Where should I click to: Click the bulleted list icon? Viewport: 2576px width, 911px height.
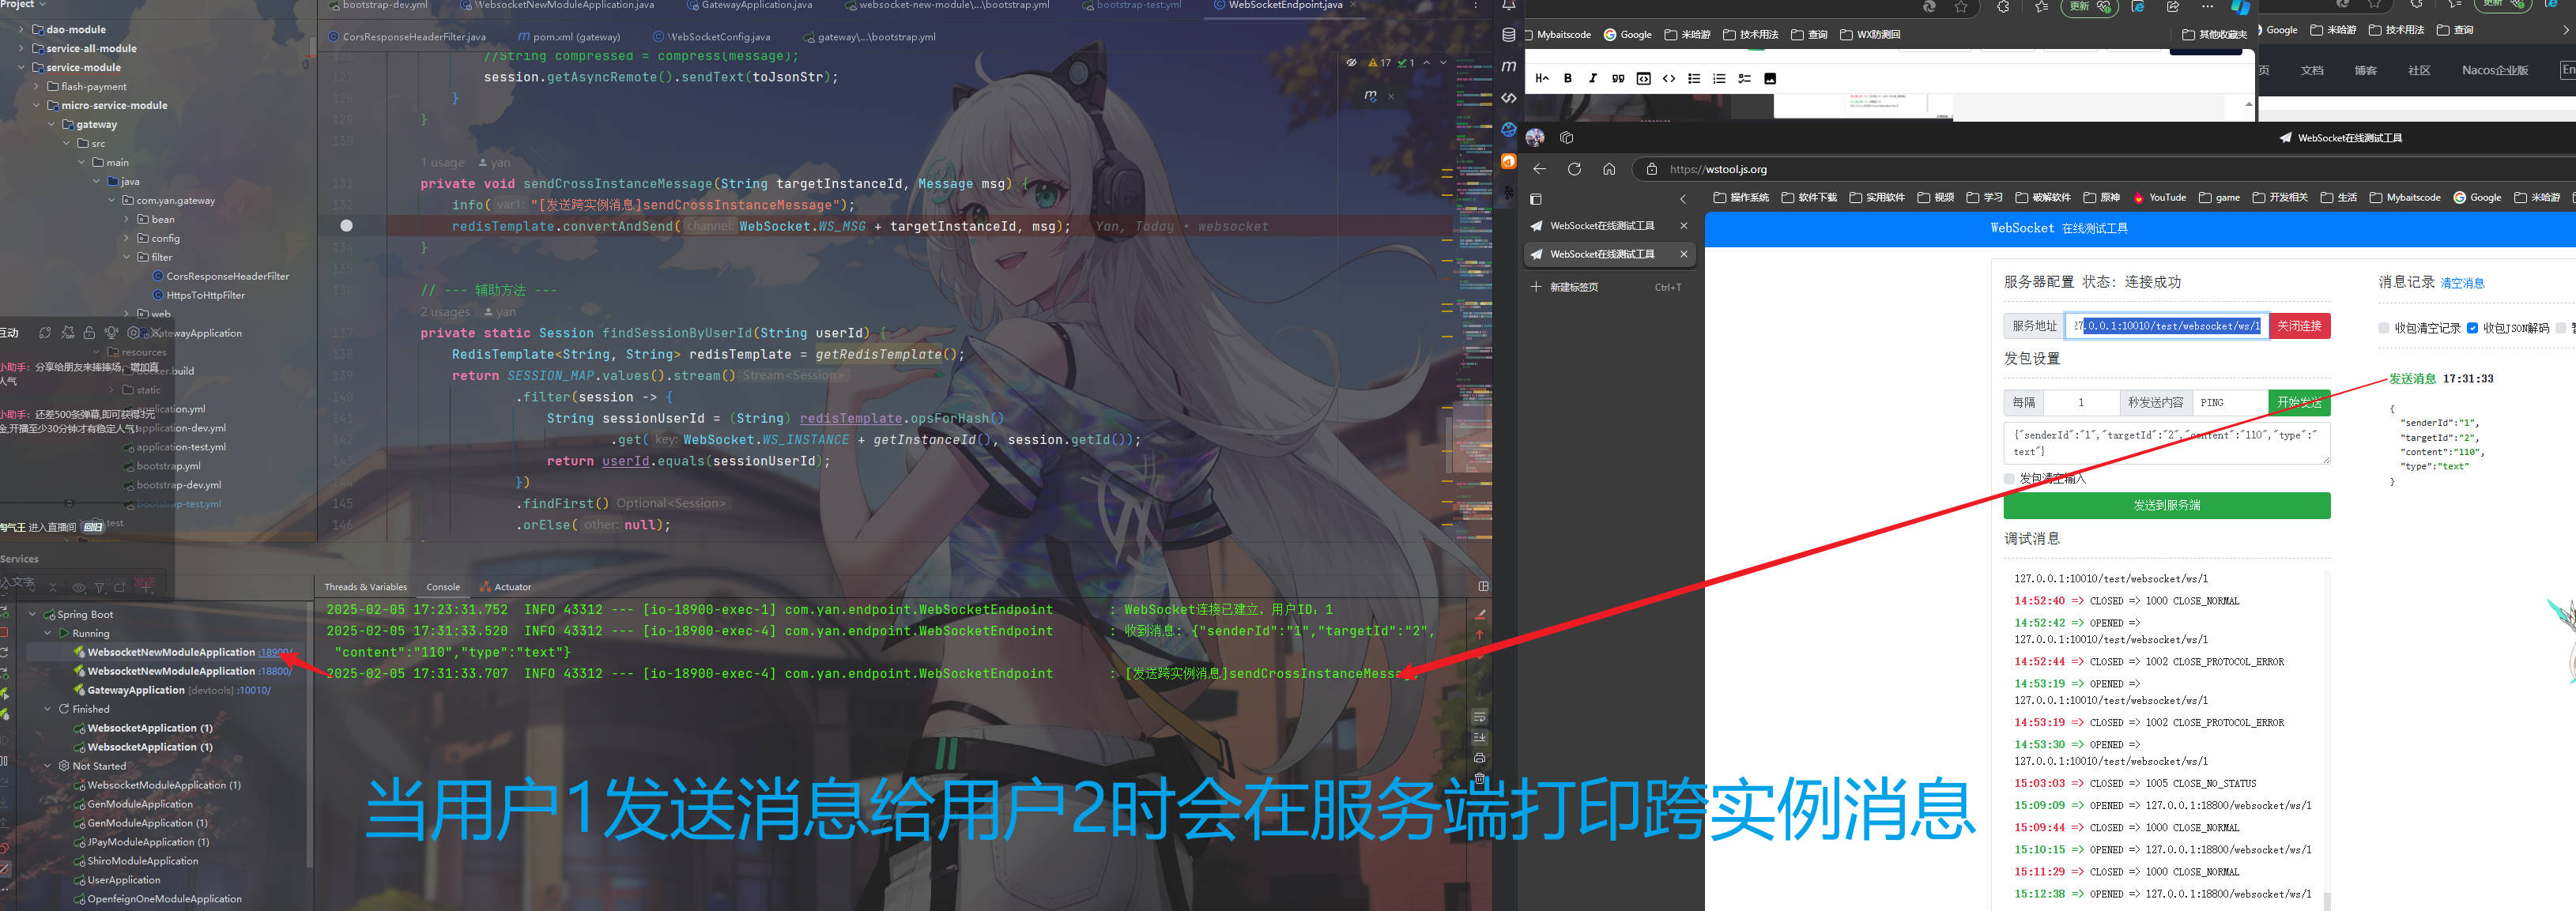(1694, 78)
